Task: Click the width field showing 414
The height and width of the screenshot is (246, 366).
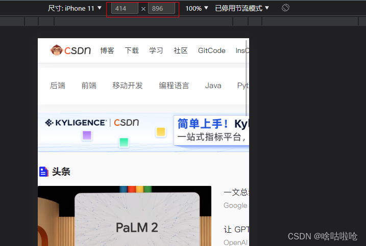Action: coord(125,8)
